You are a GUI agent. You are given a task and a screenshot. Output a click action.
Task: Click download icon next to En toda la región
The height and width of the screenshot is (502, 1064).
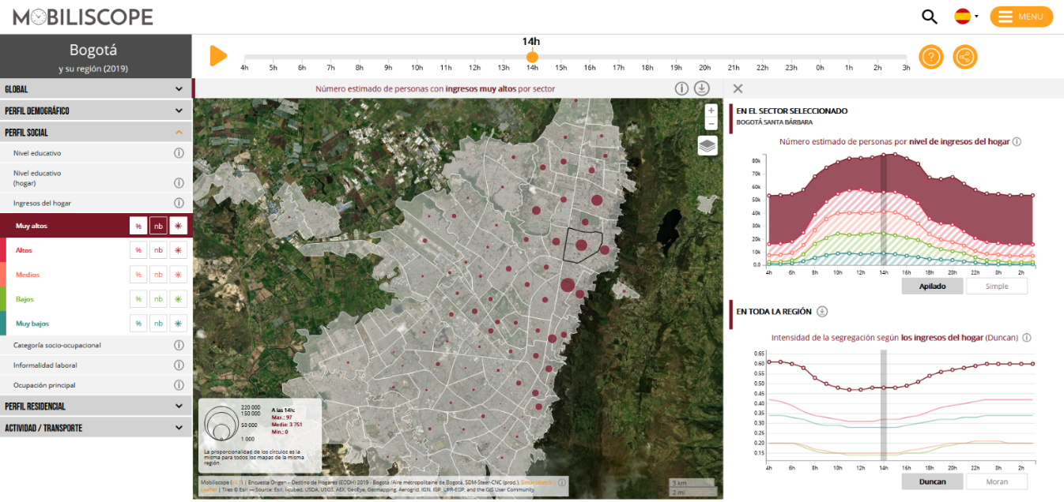(x=822, y=311)
